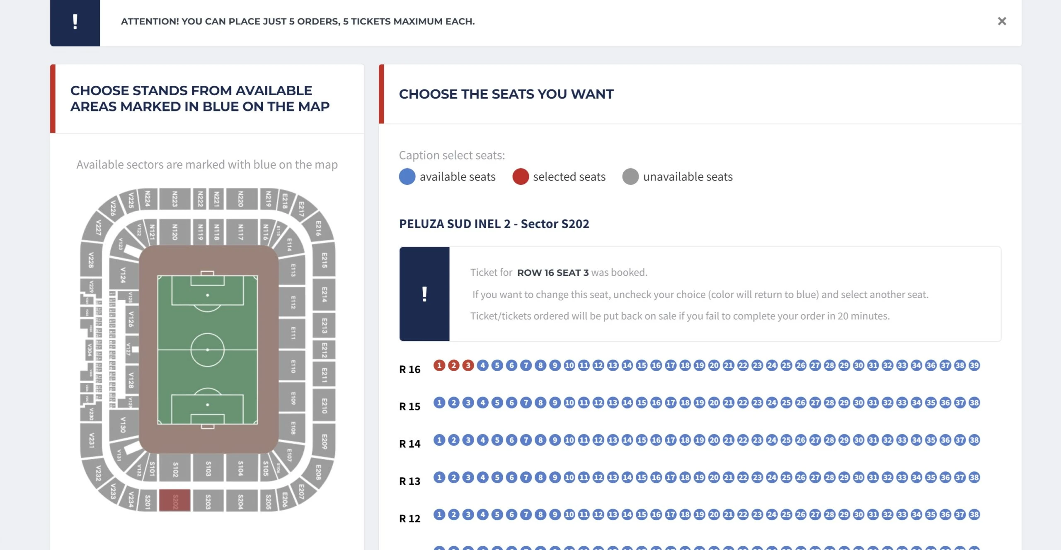Dismiss the attention banner with the X
This screenshot has width=1061, height=550.
[1002, 21]
